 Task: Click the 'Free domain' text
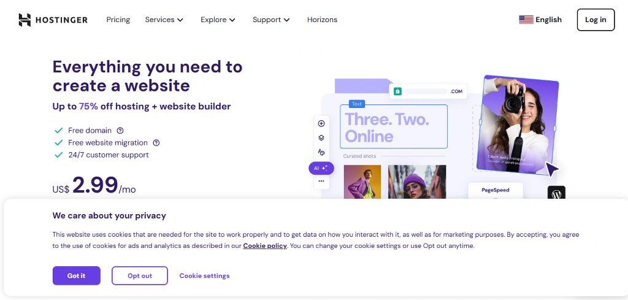coord(90,130)
